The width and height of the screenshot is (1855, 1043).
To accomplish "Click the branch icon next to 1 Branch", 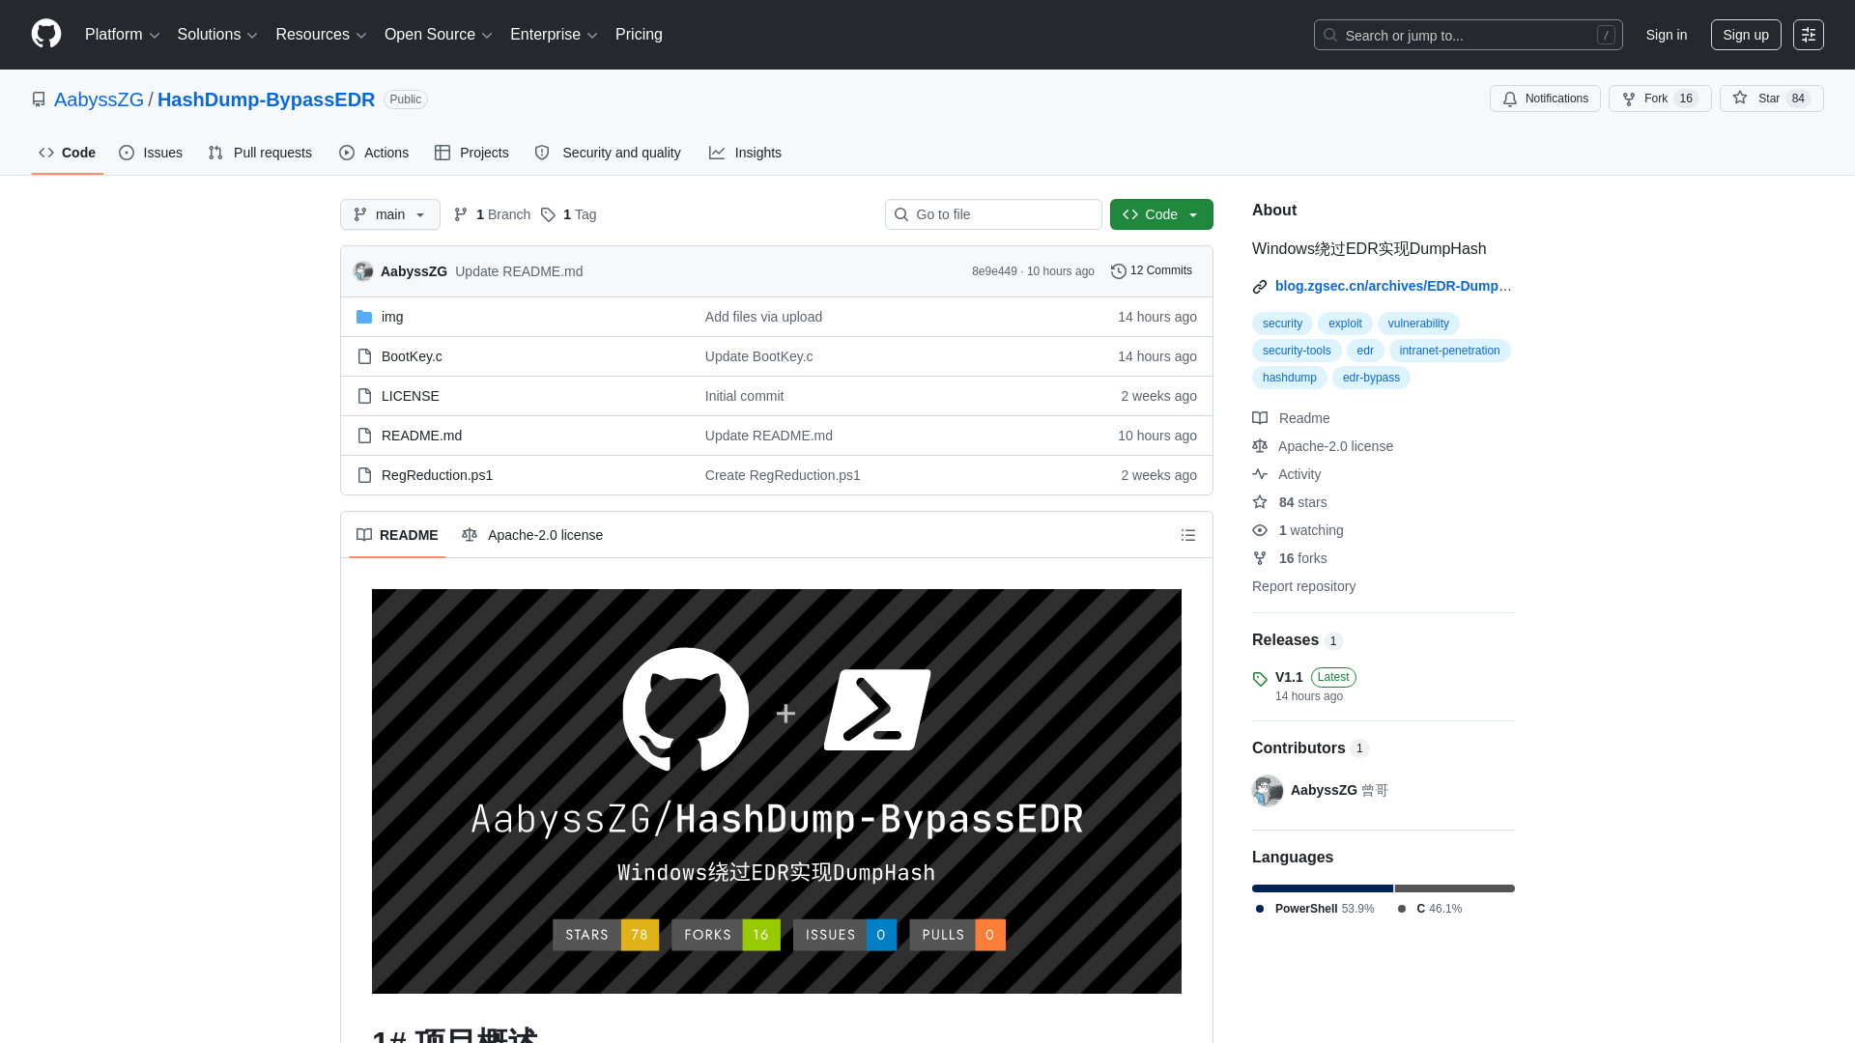I will tap(461, 214).
